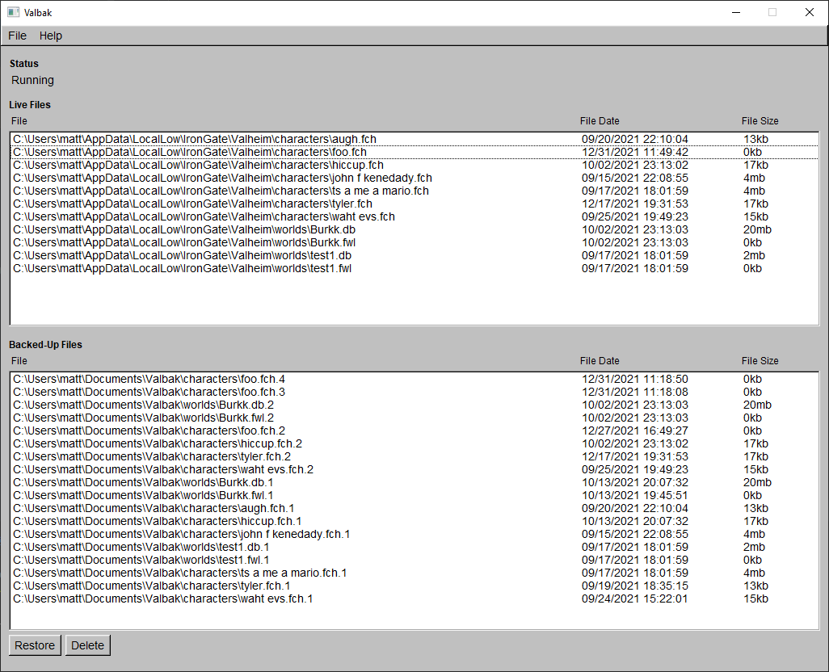Select live world file test1.db
This screenshot has width=829, height=672.
tap(414, 256)
